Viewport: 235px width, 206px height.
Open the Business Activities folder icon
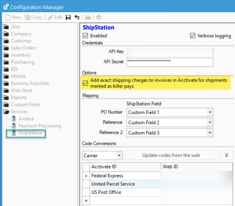(x=6, y=83)
